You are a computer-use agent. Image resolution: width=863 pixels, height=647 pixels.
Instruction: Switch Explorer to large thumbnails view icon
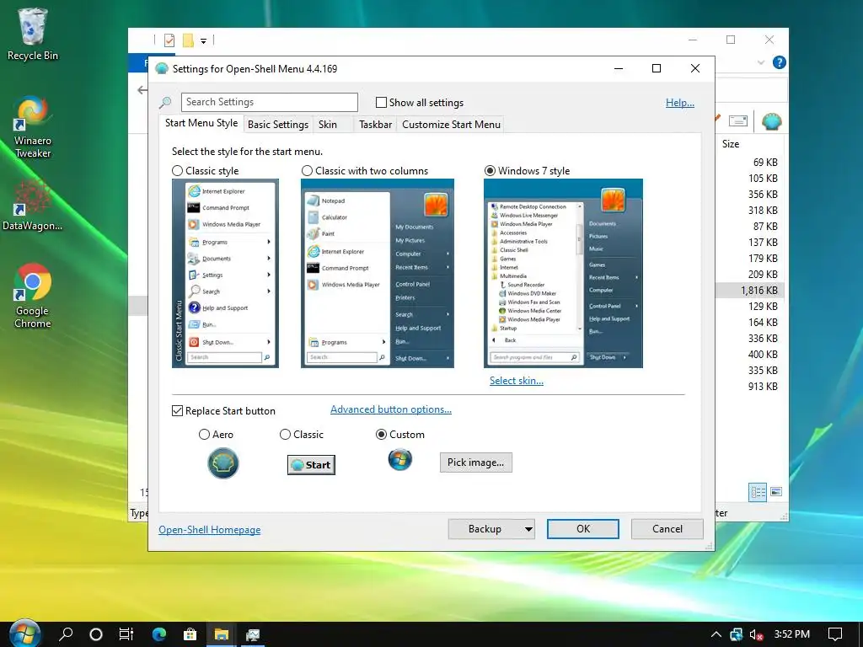(x=776, y=492)
